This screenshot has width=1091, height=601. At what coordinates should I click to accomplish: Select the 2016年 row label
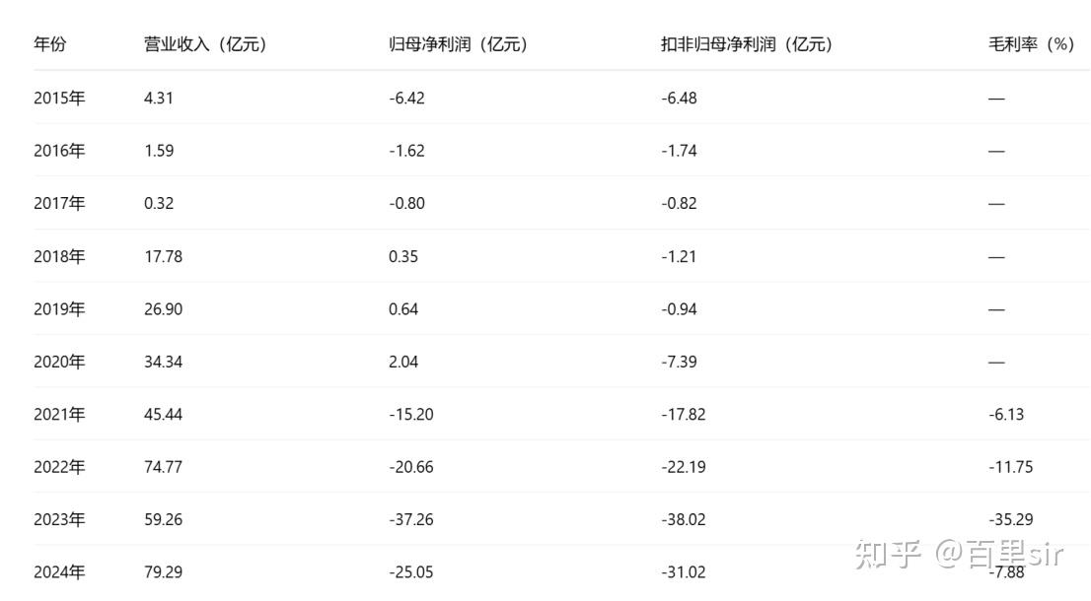click(x=59, y=151)
